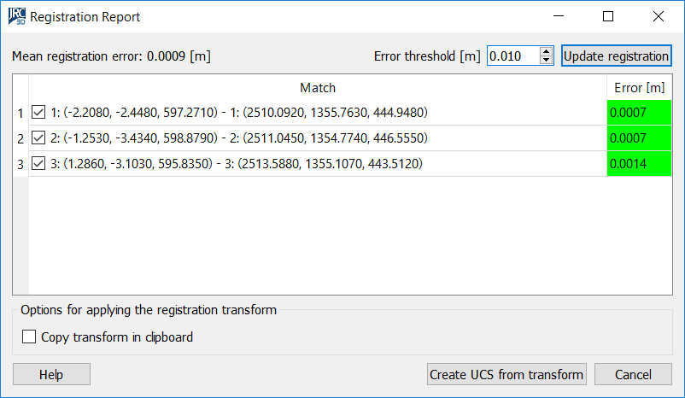Maximize the Registration Report window
The image size is (685, 398).
tap(608, 16)
